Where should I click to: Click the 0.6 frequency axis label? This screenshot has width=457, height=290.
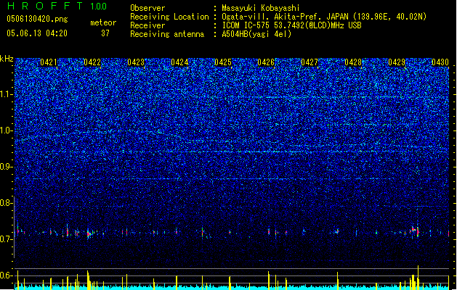7,275
